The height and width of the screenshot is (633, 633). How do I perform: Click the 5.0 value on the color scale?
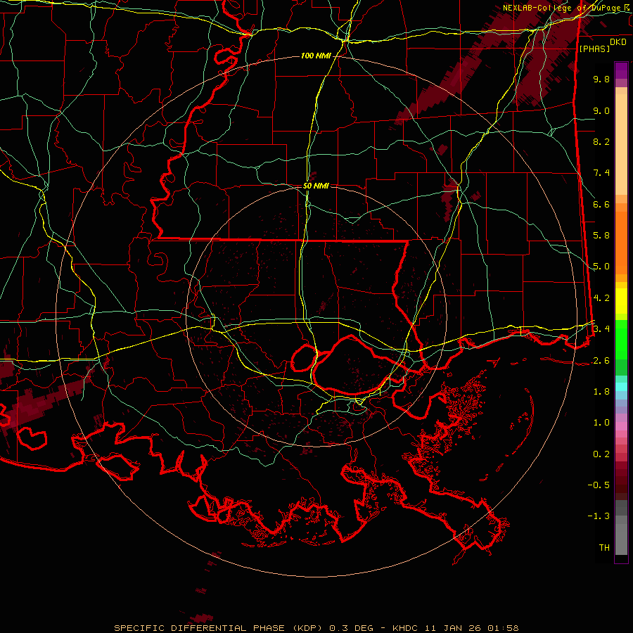click(601, 267)
